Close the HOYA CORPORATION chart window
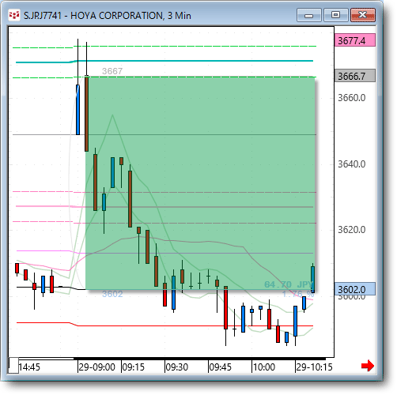The height and width of the screenshot is (395, 397). [x=363, y=15]
